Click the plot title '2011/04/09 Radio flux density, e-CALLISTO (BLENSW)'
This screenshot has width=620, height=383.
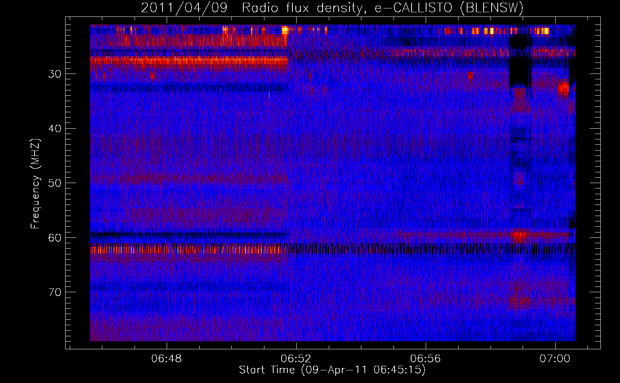coord(332,8)
